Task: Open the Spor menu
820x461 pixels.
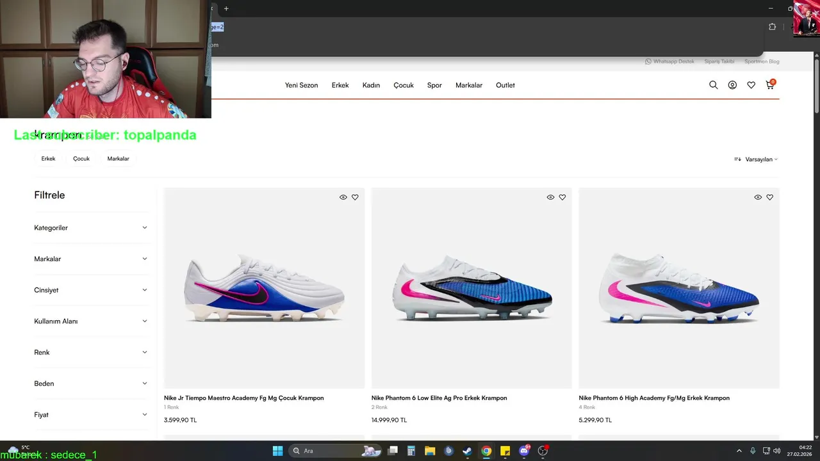Action: tap(434, 85)
